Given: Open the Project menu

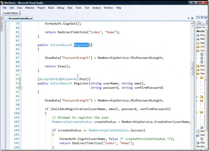Looking at the screenshot, I should 41,8.
